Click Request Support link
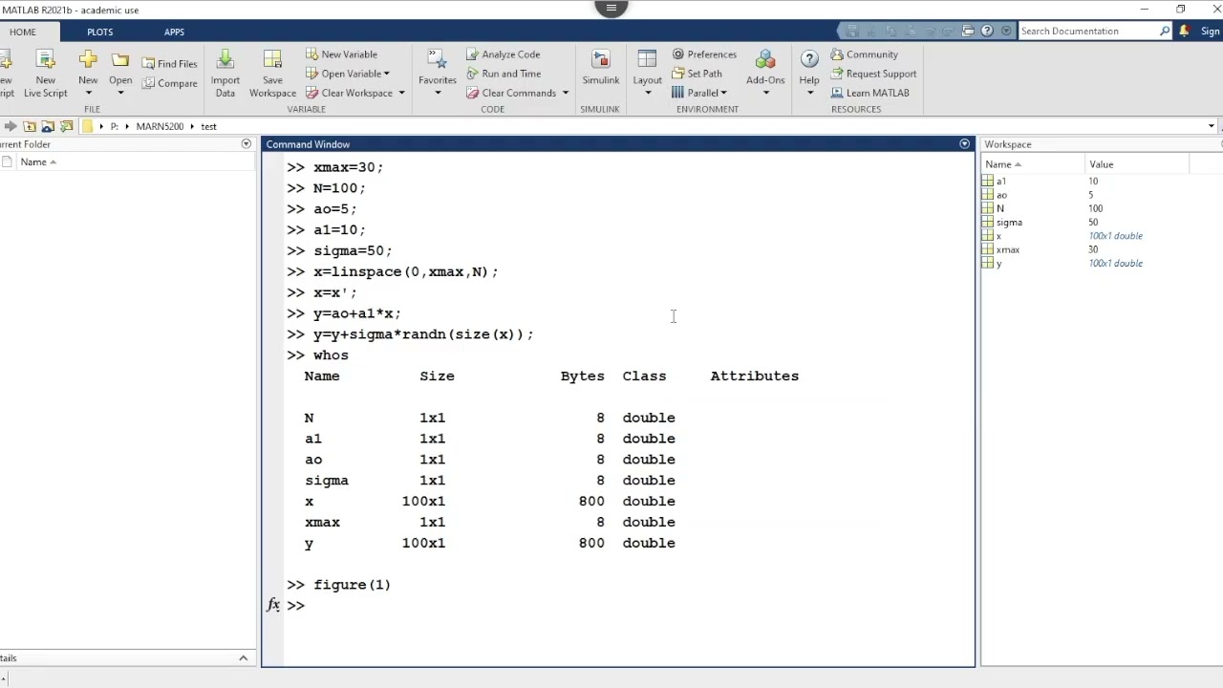Screen dimensions: 1223x688 873,74
